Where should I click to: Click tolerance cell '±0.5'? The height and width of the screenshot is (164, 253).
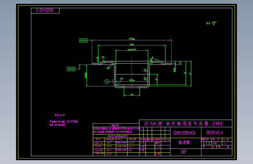[109, 154]
